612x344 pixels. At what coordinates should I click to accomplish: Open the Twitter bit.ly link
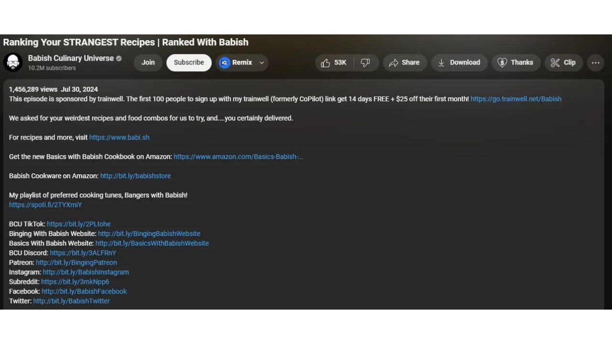71,301
